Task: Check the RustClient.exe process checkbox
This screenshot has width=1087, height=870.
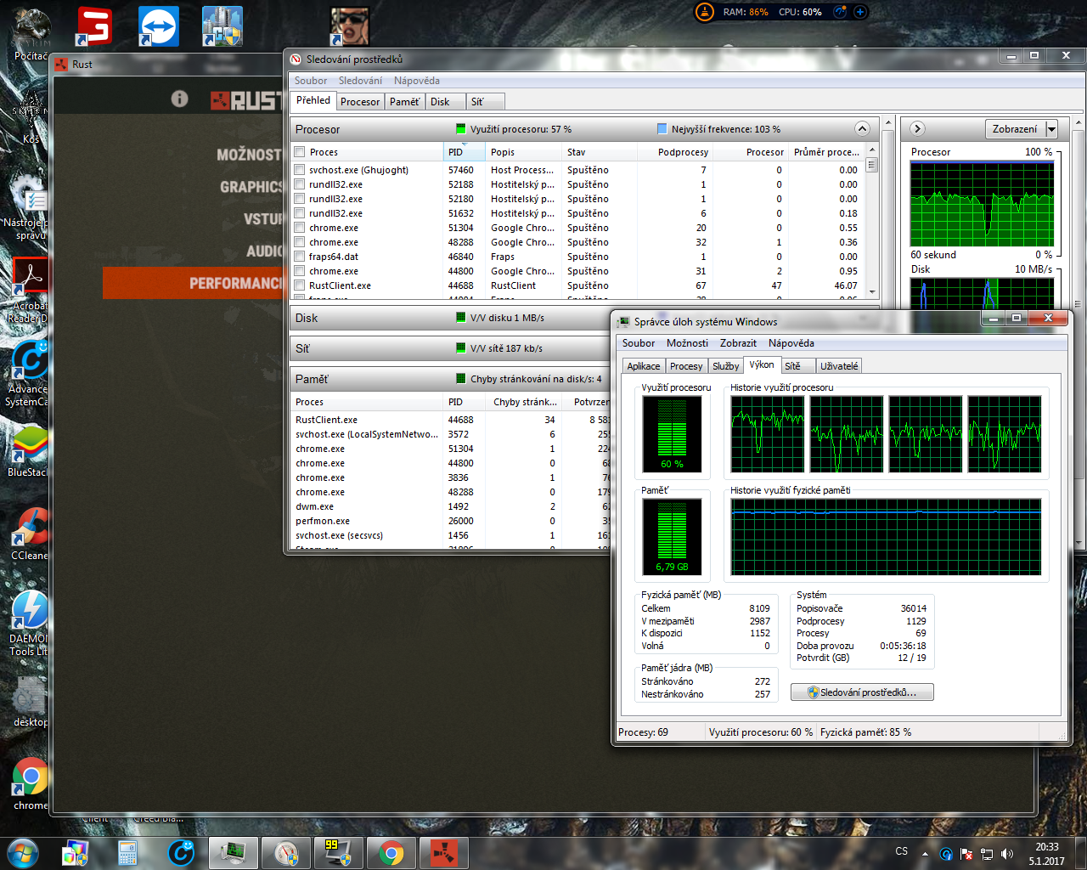Action: tap(299, 285)
